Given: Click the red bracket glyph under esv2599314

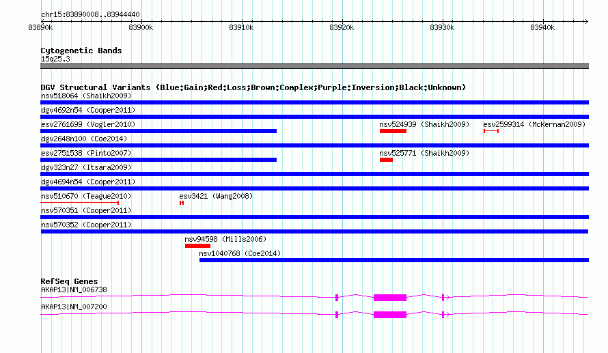Looking at the screenshot, I should [491, 131].
